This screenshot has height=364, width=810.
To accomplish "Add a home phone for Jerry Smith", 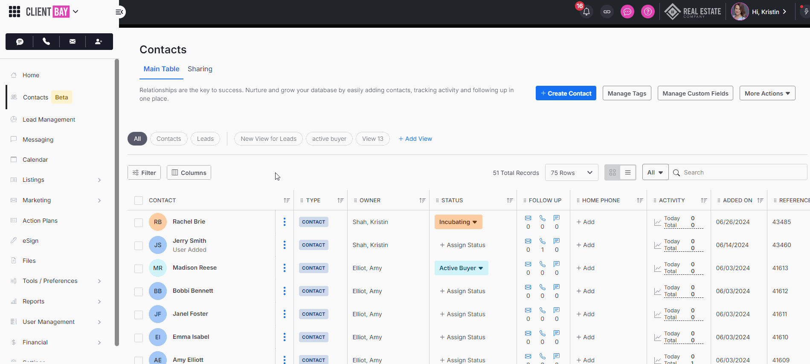I will tap(585, 245).
